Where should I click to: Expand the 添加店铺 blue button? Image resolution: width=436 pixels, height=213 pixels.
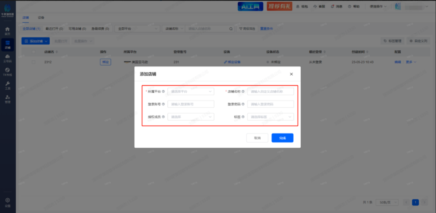coord(35,41)
